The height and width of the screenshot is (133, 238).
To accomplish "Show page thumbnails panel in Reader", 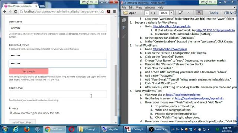I will (124, 20).
